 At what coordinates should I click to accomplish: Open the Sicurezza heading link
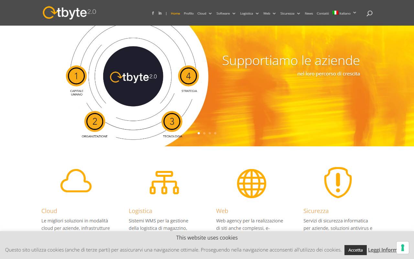point(316,211)
